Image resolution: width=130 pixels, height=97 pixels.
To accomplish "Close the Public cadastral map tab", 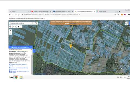I will (x=94, y=11).
